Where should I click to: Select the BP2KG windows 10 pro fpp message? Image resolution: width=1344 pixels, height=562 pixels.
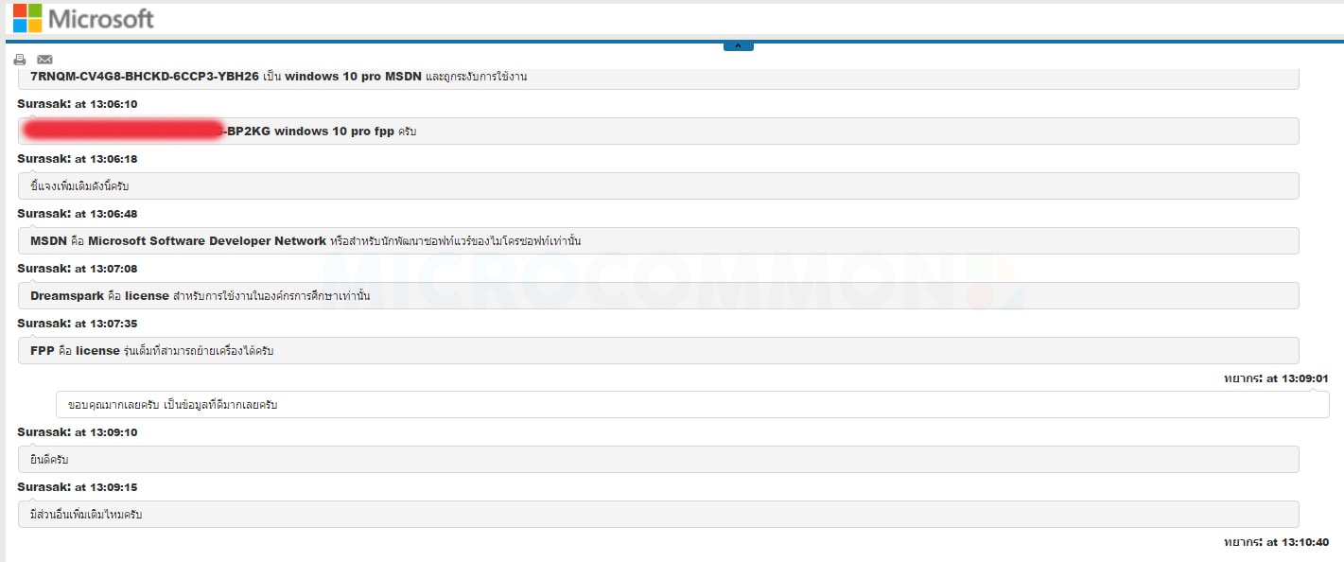coord(658,132)
